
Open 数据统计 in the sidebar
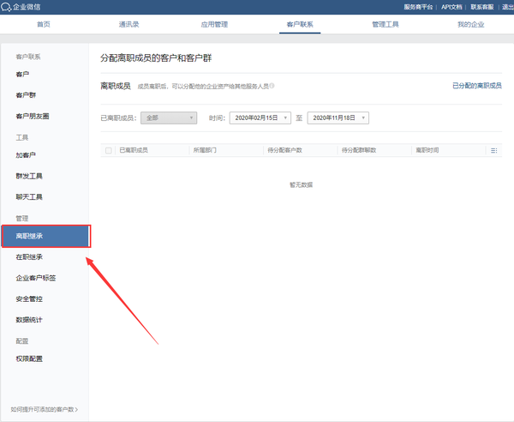(29, 320)
